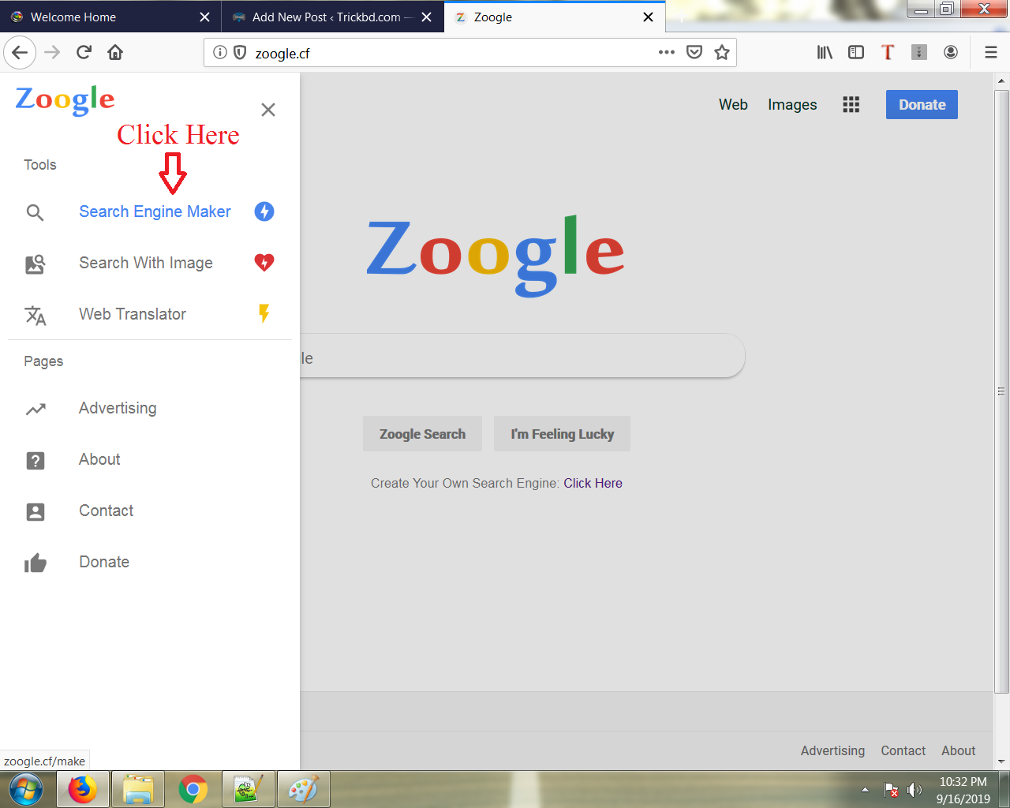Open footer Advertising link
The image size is (1010, 808).
click(832, 750)
